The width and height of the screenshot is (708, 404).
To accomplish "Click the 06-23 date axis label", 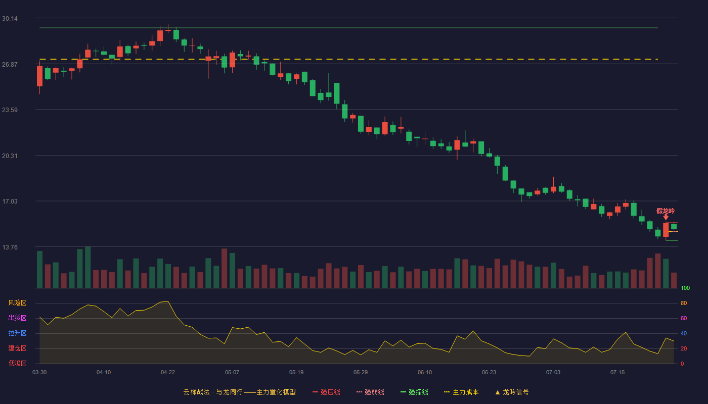I will pyautogui.click(x=489, y=372).
